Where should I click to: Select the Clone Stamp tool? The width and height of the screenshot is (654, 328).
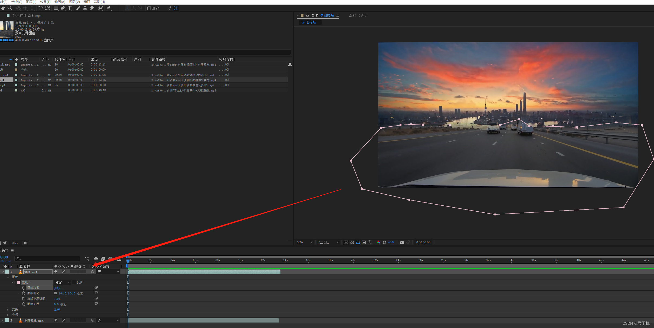pyautogui.click(x=85, y=8)
